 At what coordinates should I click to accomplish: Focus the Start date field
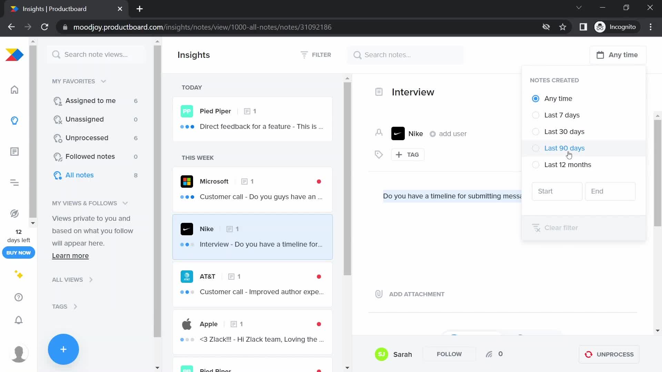click(557, 191)
